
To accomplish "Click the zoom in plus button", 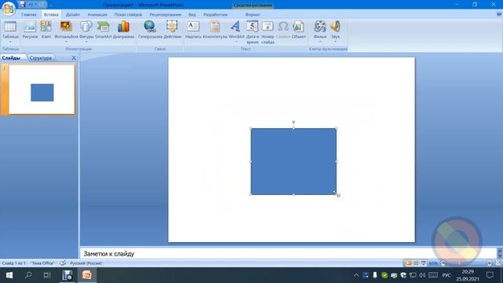I will pyautogui.click(x=490, y=263).
